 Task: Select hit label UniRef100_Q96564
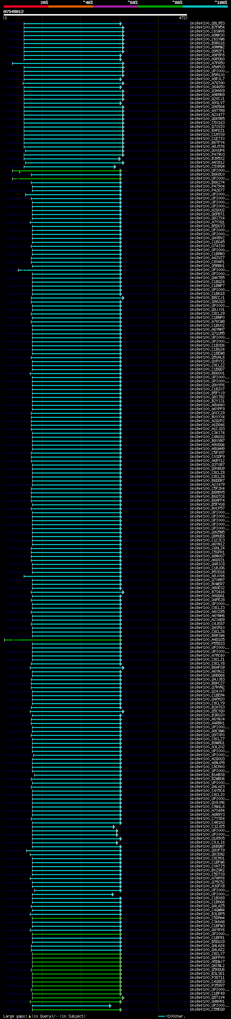(207, 107)
